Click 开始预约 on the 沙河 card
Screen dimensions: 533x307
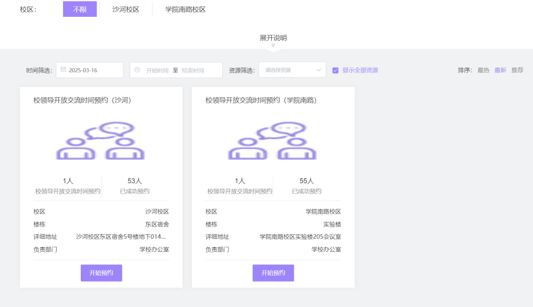[101, 273]
